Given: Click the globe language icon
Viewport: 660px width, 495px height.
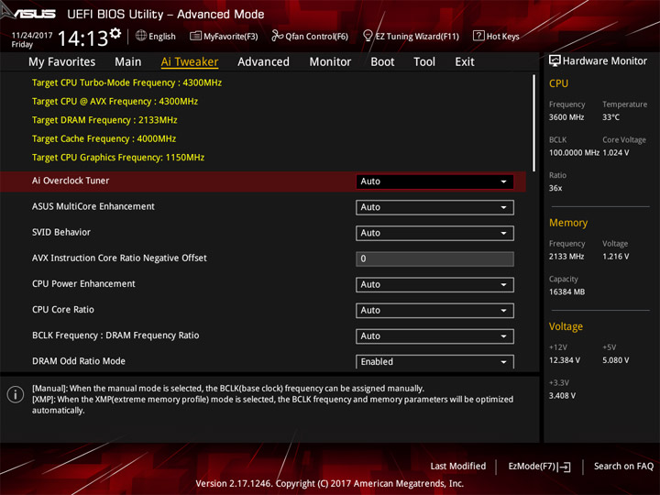Looking at the screenshot, I should point(141,36).
